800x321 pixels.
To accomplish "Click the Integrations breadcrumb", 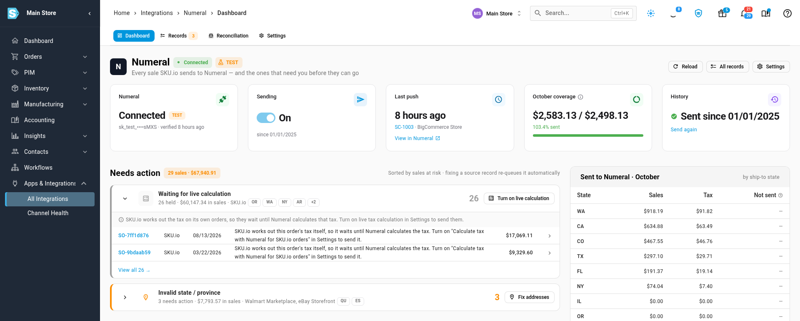I will [x=157, y=13].
